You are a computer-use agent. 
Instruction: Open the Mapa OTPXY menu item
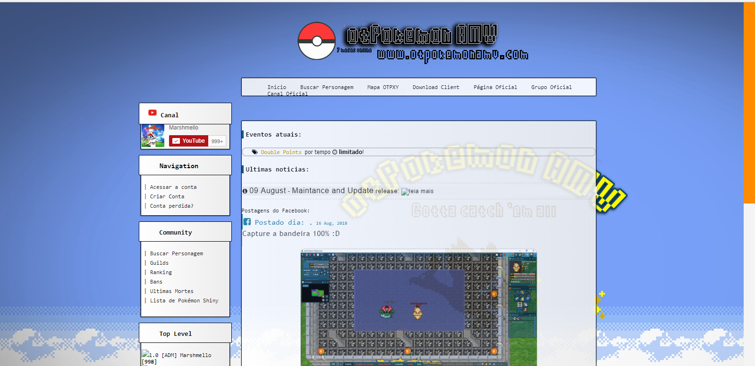coord(383,87)
